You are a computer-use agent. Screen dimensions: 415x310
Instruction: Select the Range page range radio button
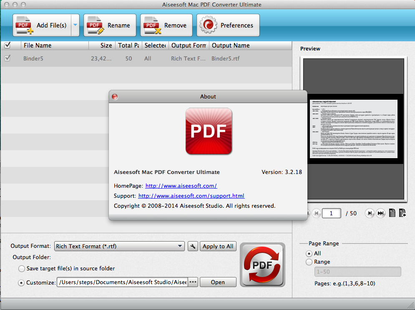309,262
